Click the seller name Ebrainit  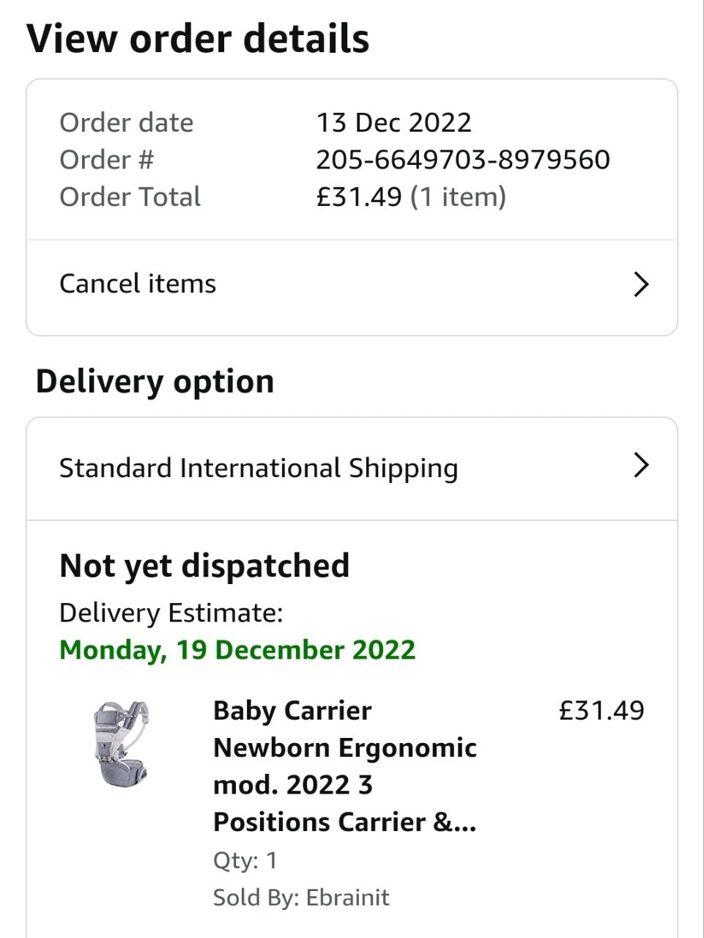(347, 897)
